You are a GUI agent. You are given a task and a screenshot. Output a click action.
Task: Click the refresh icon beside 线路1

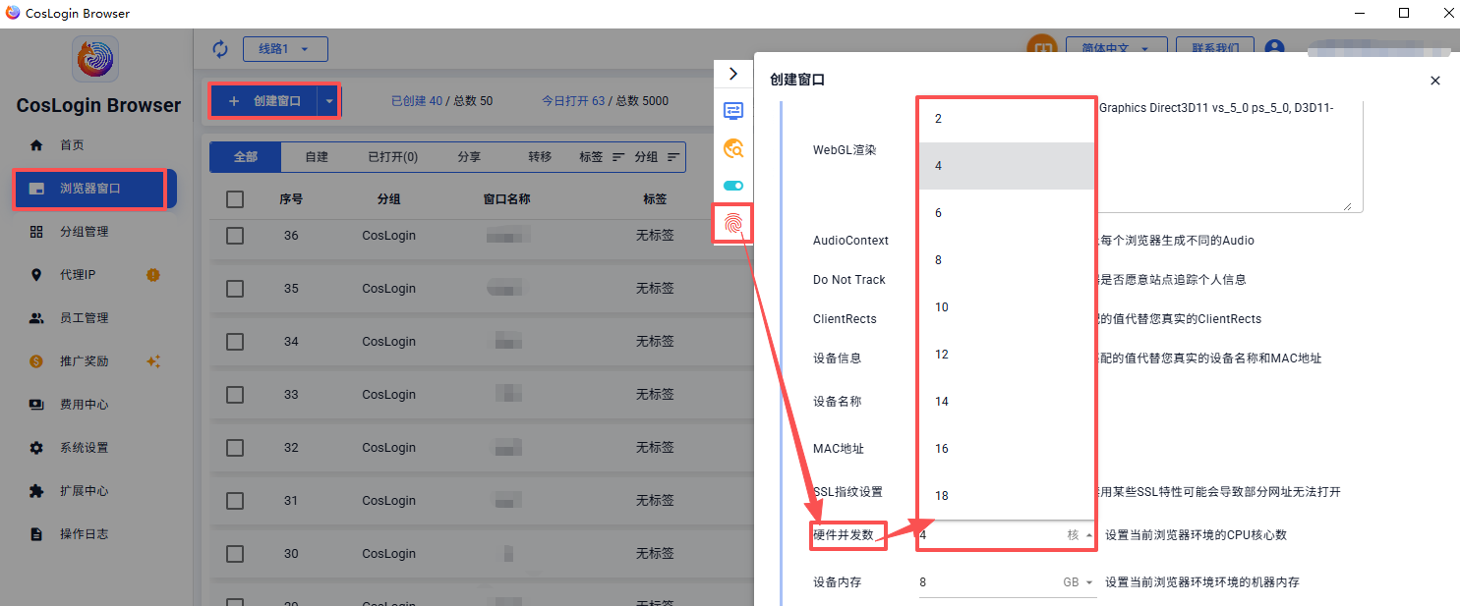point(220,49)
